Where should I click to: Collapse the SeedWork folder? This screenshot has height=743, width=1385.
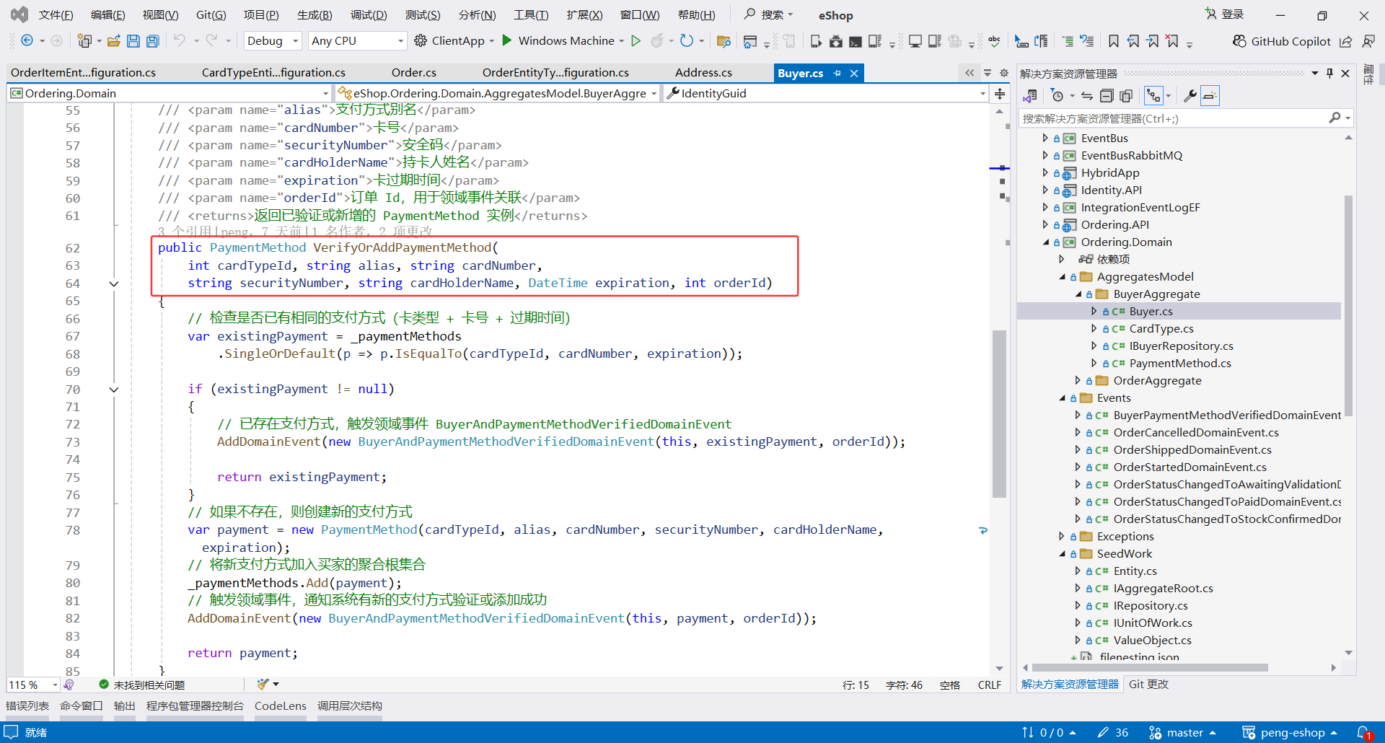click(1062, 554)
